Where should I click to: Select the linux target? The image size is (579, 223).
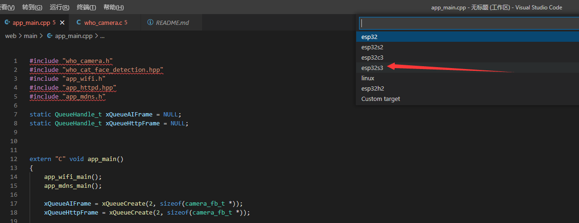467,78
